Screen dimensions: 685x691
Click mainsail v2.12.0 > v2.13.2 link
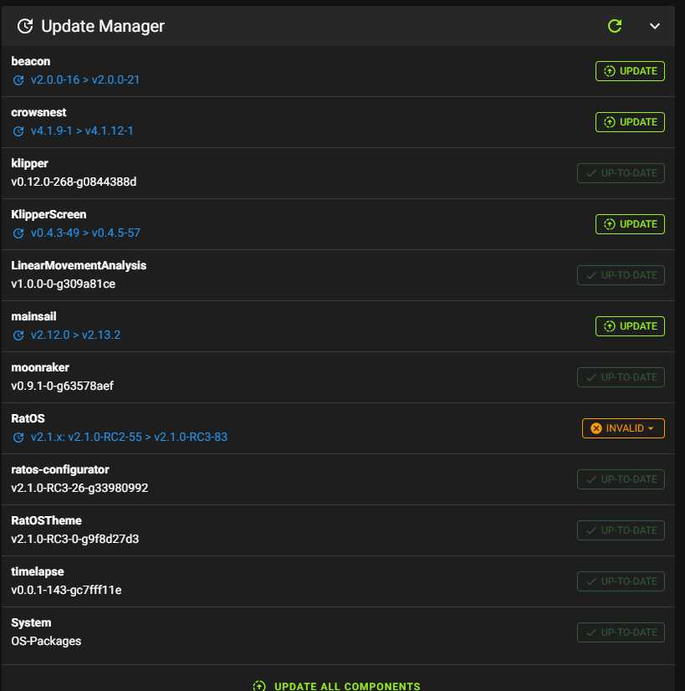coord(75,335)
